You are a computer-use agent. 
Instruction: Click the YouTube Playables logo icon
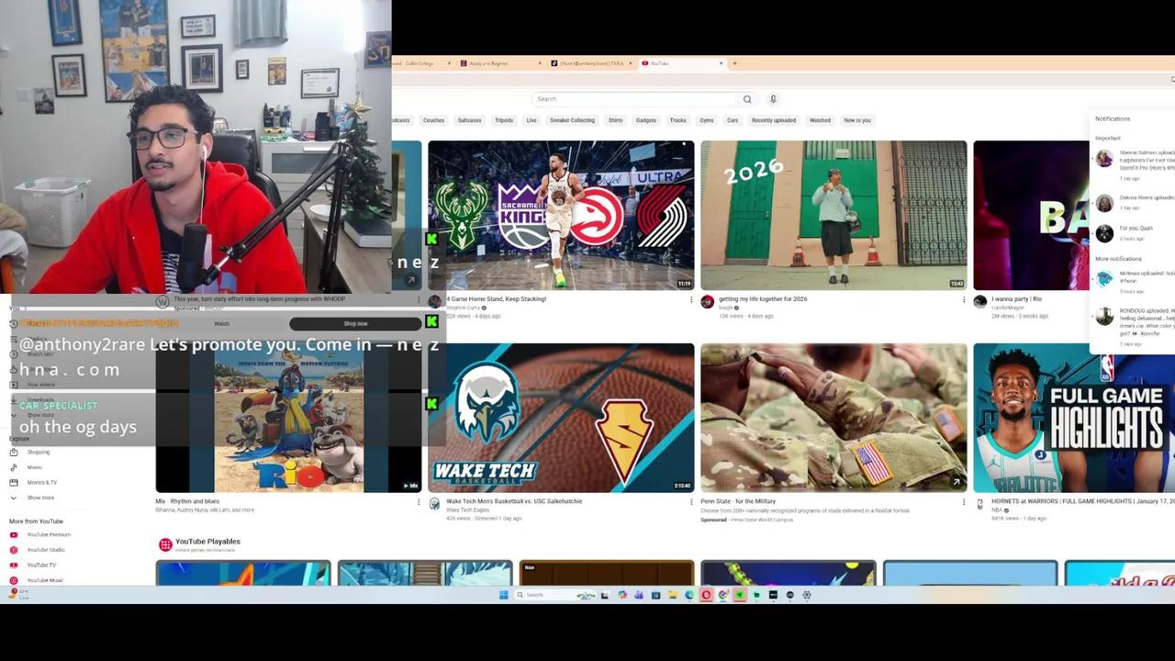click(x=165, y=544)
